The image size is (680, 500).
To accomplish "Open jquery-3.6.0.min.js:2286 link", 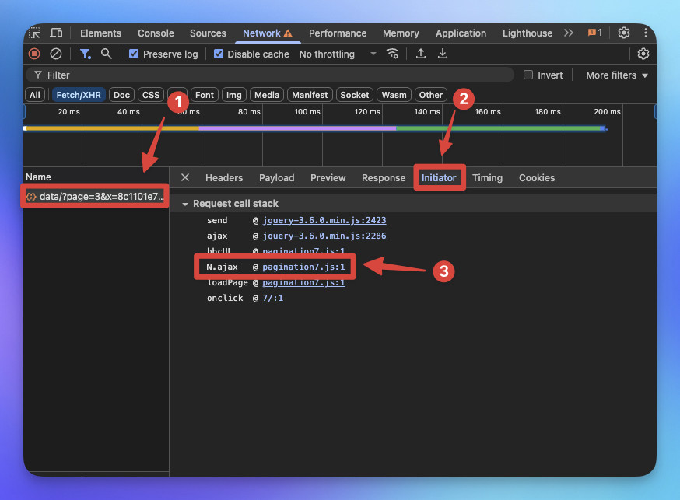I will point(324,236).
